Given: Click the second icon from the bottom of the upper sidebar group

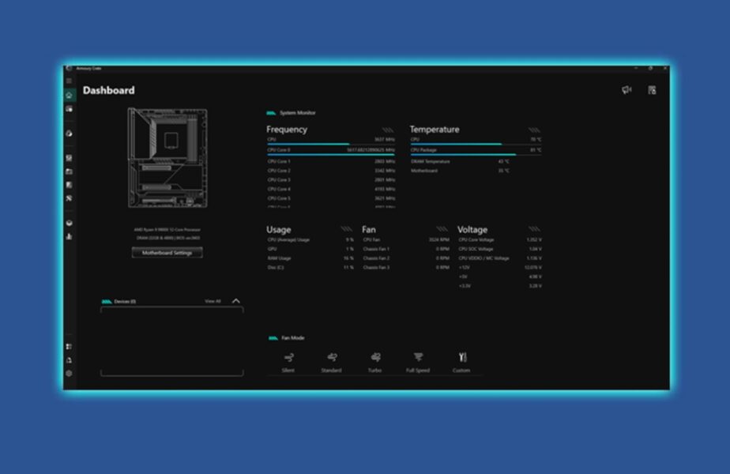Looking at the screenshot, I should click(70, 223).
